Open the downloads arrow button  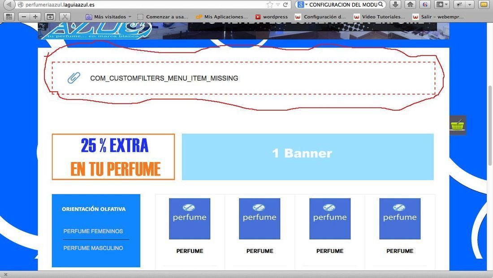396,5
